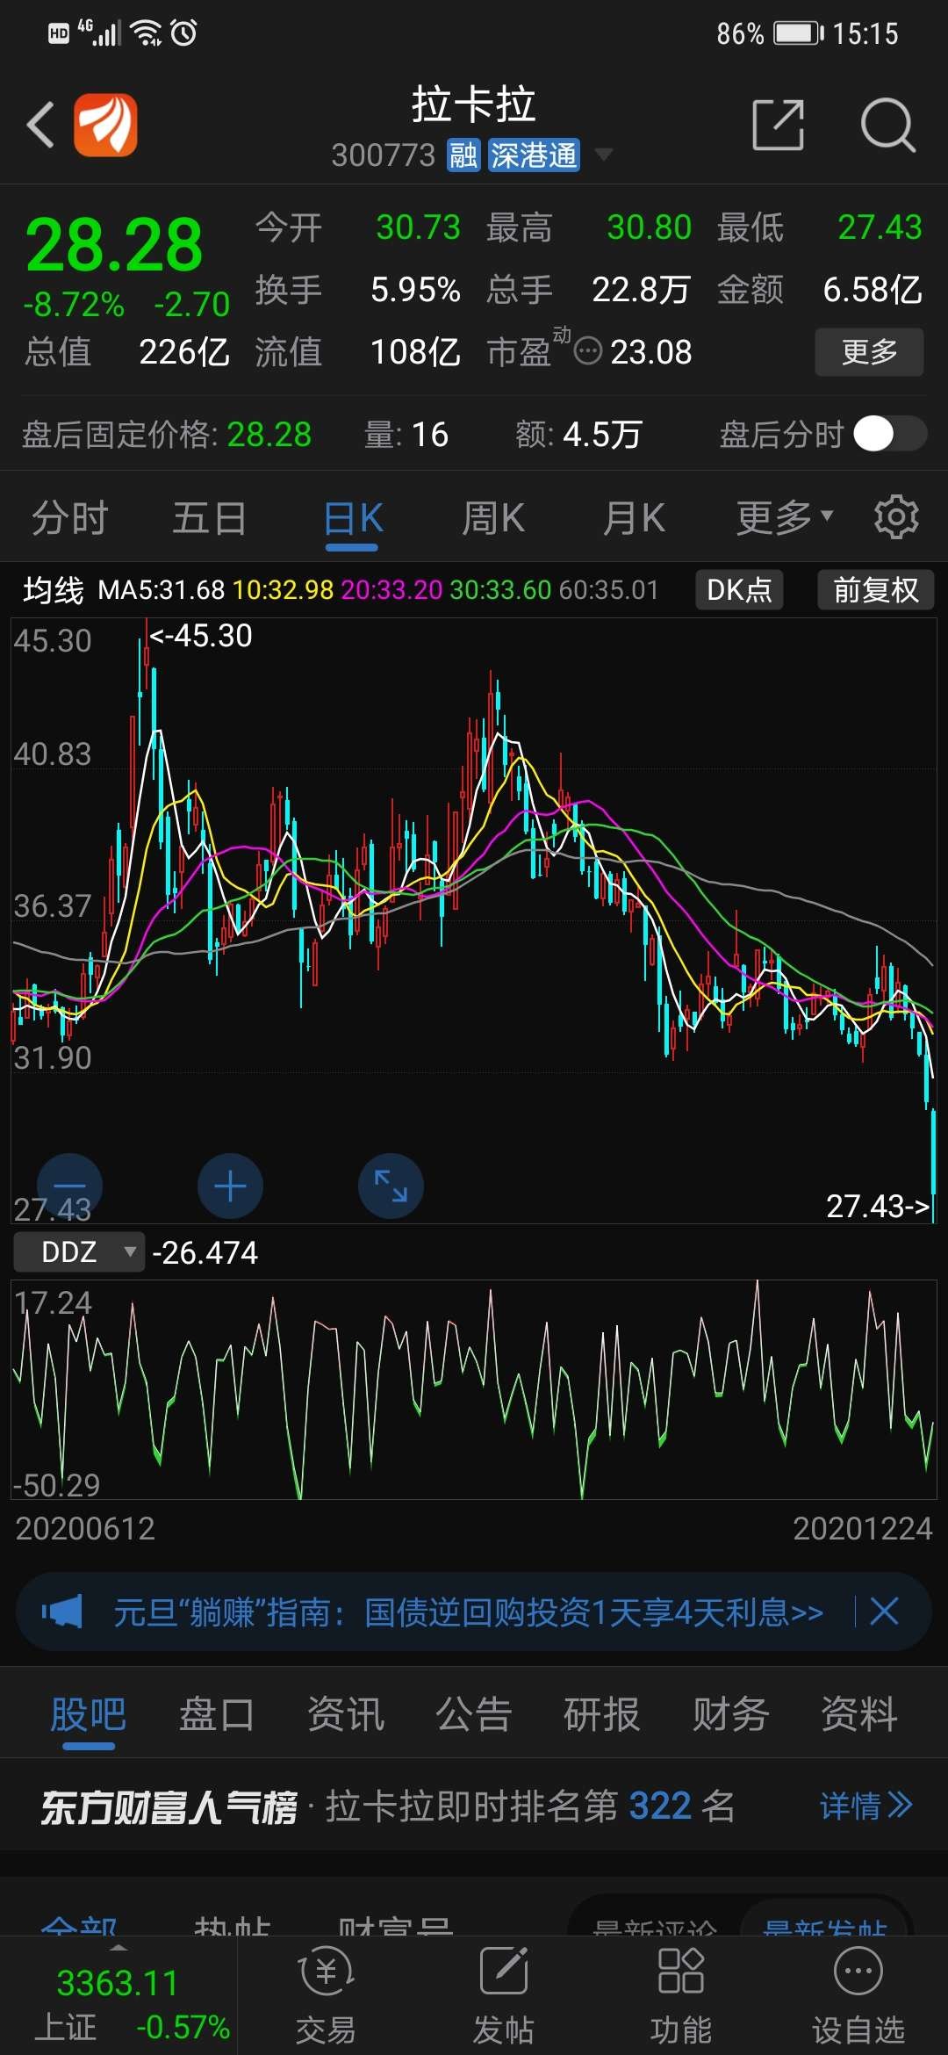The height and width of the screenshot is (2055, 948).
Task: Tap the 上证 3363.11 index value
Action: pos(118,1983)
